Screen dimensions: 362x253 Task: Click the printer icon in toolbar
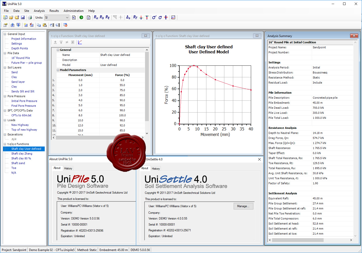(x=30, y=17)
